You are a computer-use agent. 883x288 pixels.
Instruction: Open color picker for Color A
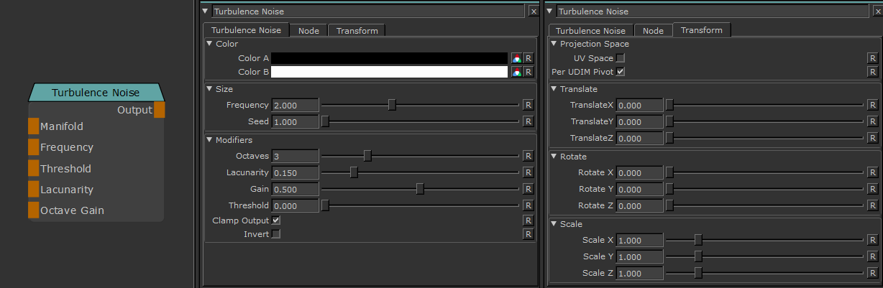[516, 58]
